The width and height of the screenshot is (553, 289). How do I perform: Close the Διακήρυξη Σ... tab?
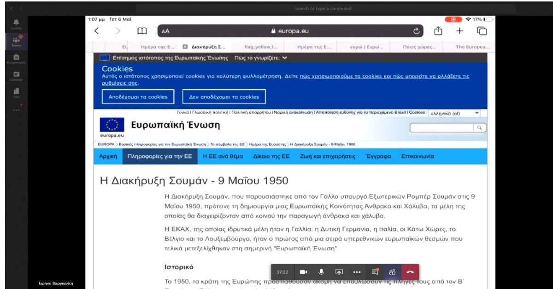click(185, 46)
